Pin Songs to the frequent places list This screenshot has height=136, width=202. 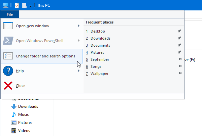[179, 66]
